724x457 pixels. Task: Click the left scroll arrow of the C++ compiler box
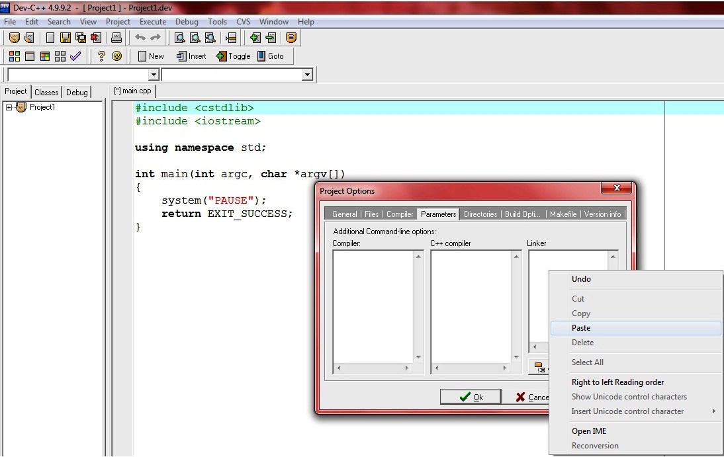pyautogui.click(x=436, y=368)
